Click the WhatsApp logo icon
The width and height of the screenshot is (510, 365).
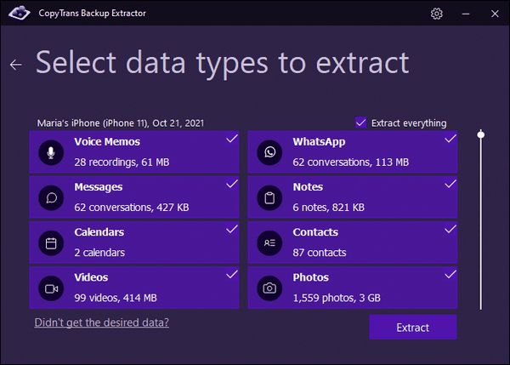269,152
